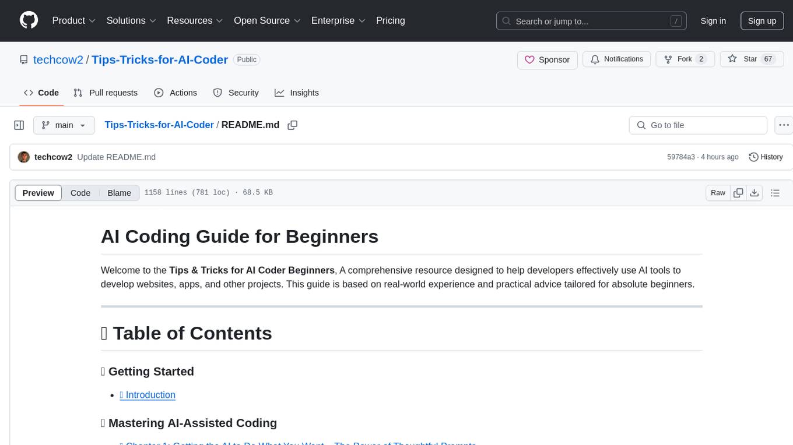Click the Sign up button
The width and height of the screenshot is (793, 445).
[x=762, y=21]
